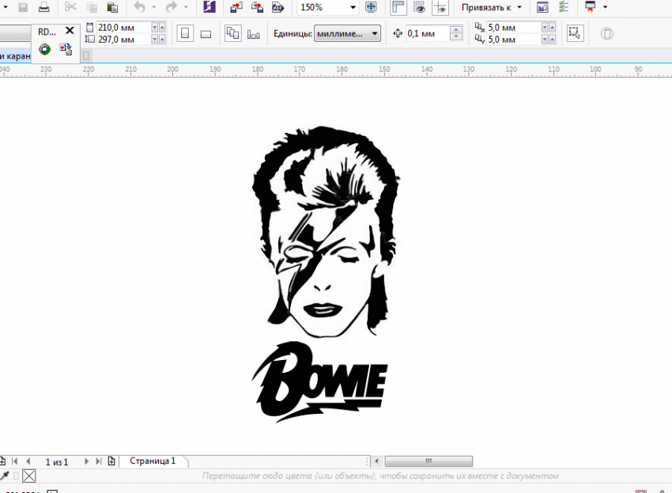Click the Publish to PDF icon
This screenshot has width=672, height=493.
point(277,7)
